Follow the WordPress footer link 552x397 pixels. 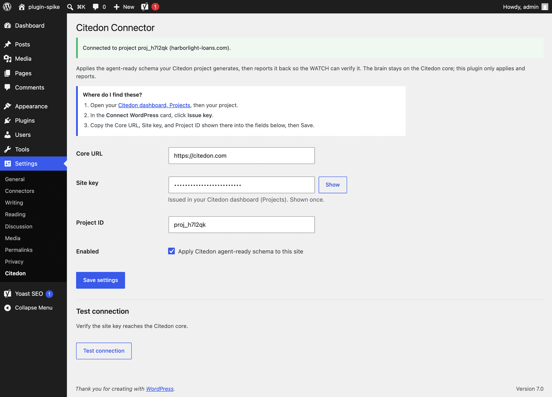pos(160,389)
